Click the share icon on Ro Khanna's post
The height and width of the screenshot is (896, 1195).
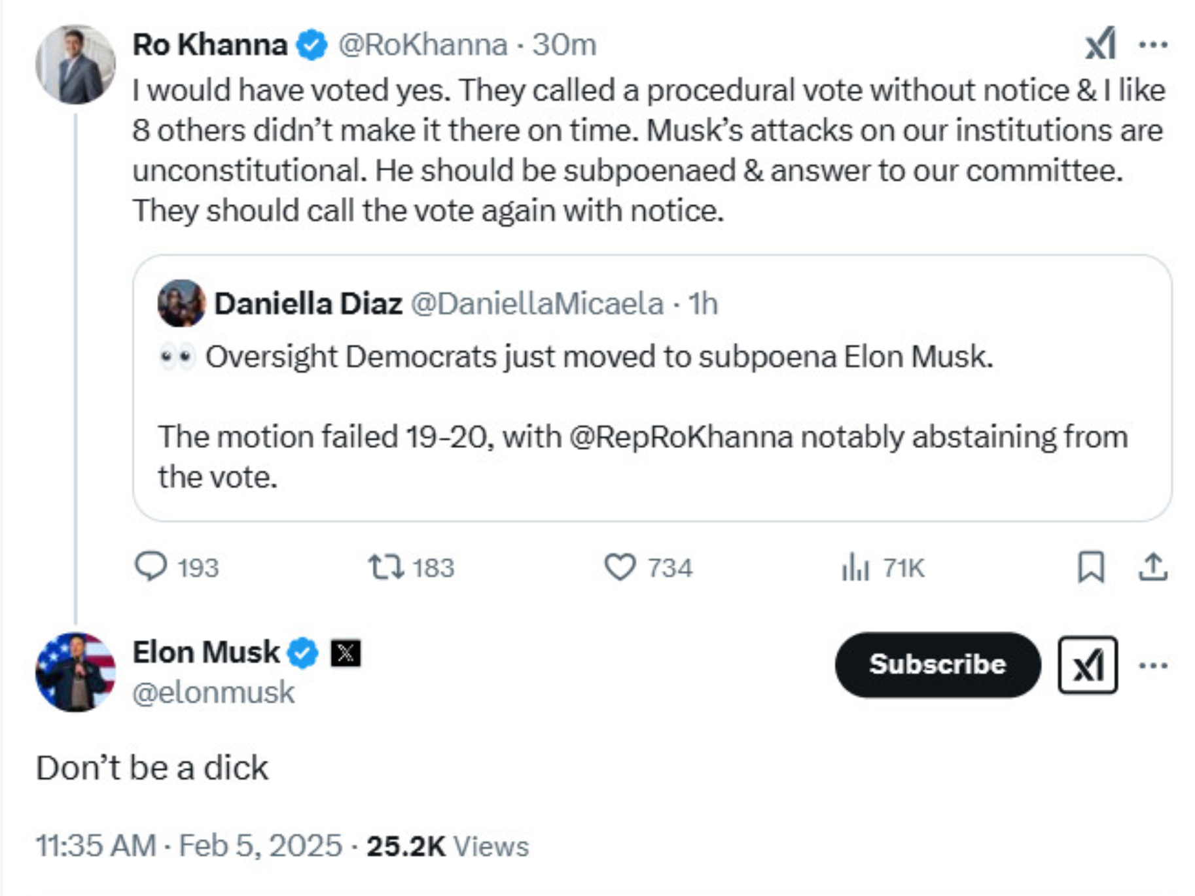tap(1152, 566)
